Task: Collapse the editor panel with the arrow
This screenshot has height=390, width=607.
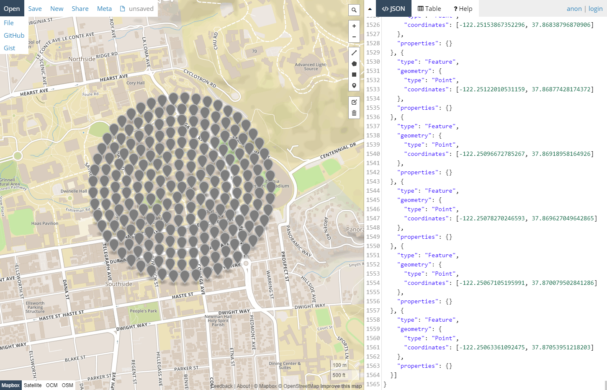Action: (x=370, y=9)
